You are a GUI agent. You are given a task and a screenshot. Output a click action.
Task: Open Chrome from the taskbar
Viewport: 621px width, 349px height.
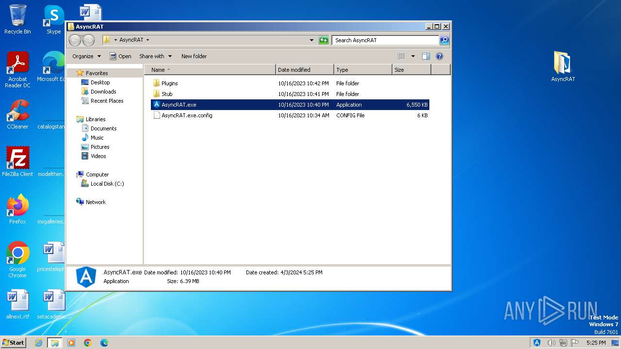88,343
